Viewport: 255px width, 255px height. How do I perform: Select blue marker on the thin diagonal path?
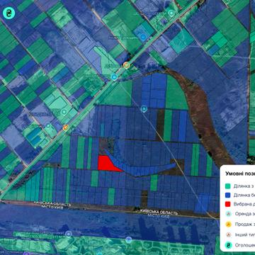144,109
